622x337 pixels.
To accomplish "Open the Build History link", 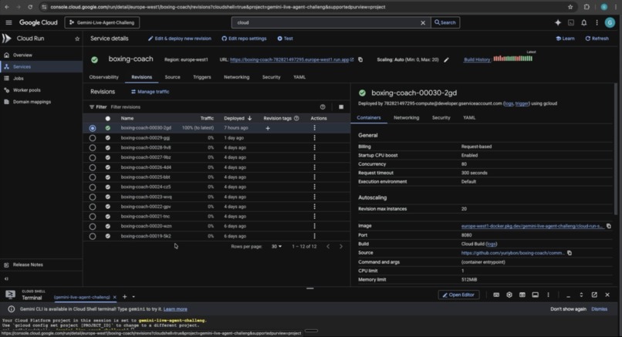I will 477,59.
